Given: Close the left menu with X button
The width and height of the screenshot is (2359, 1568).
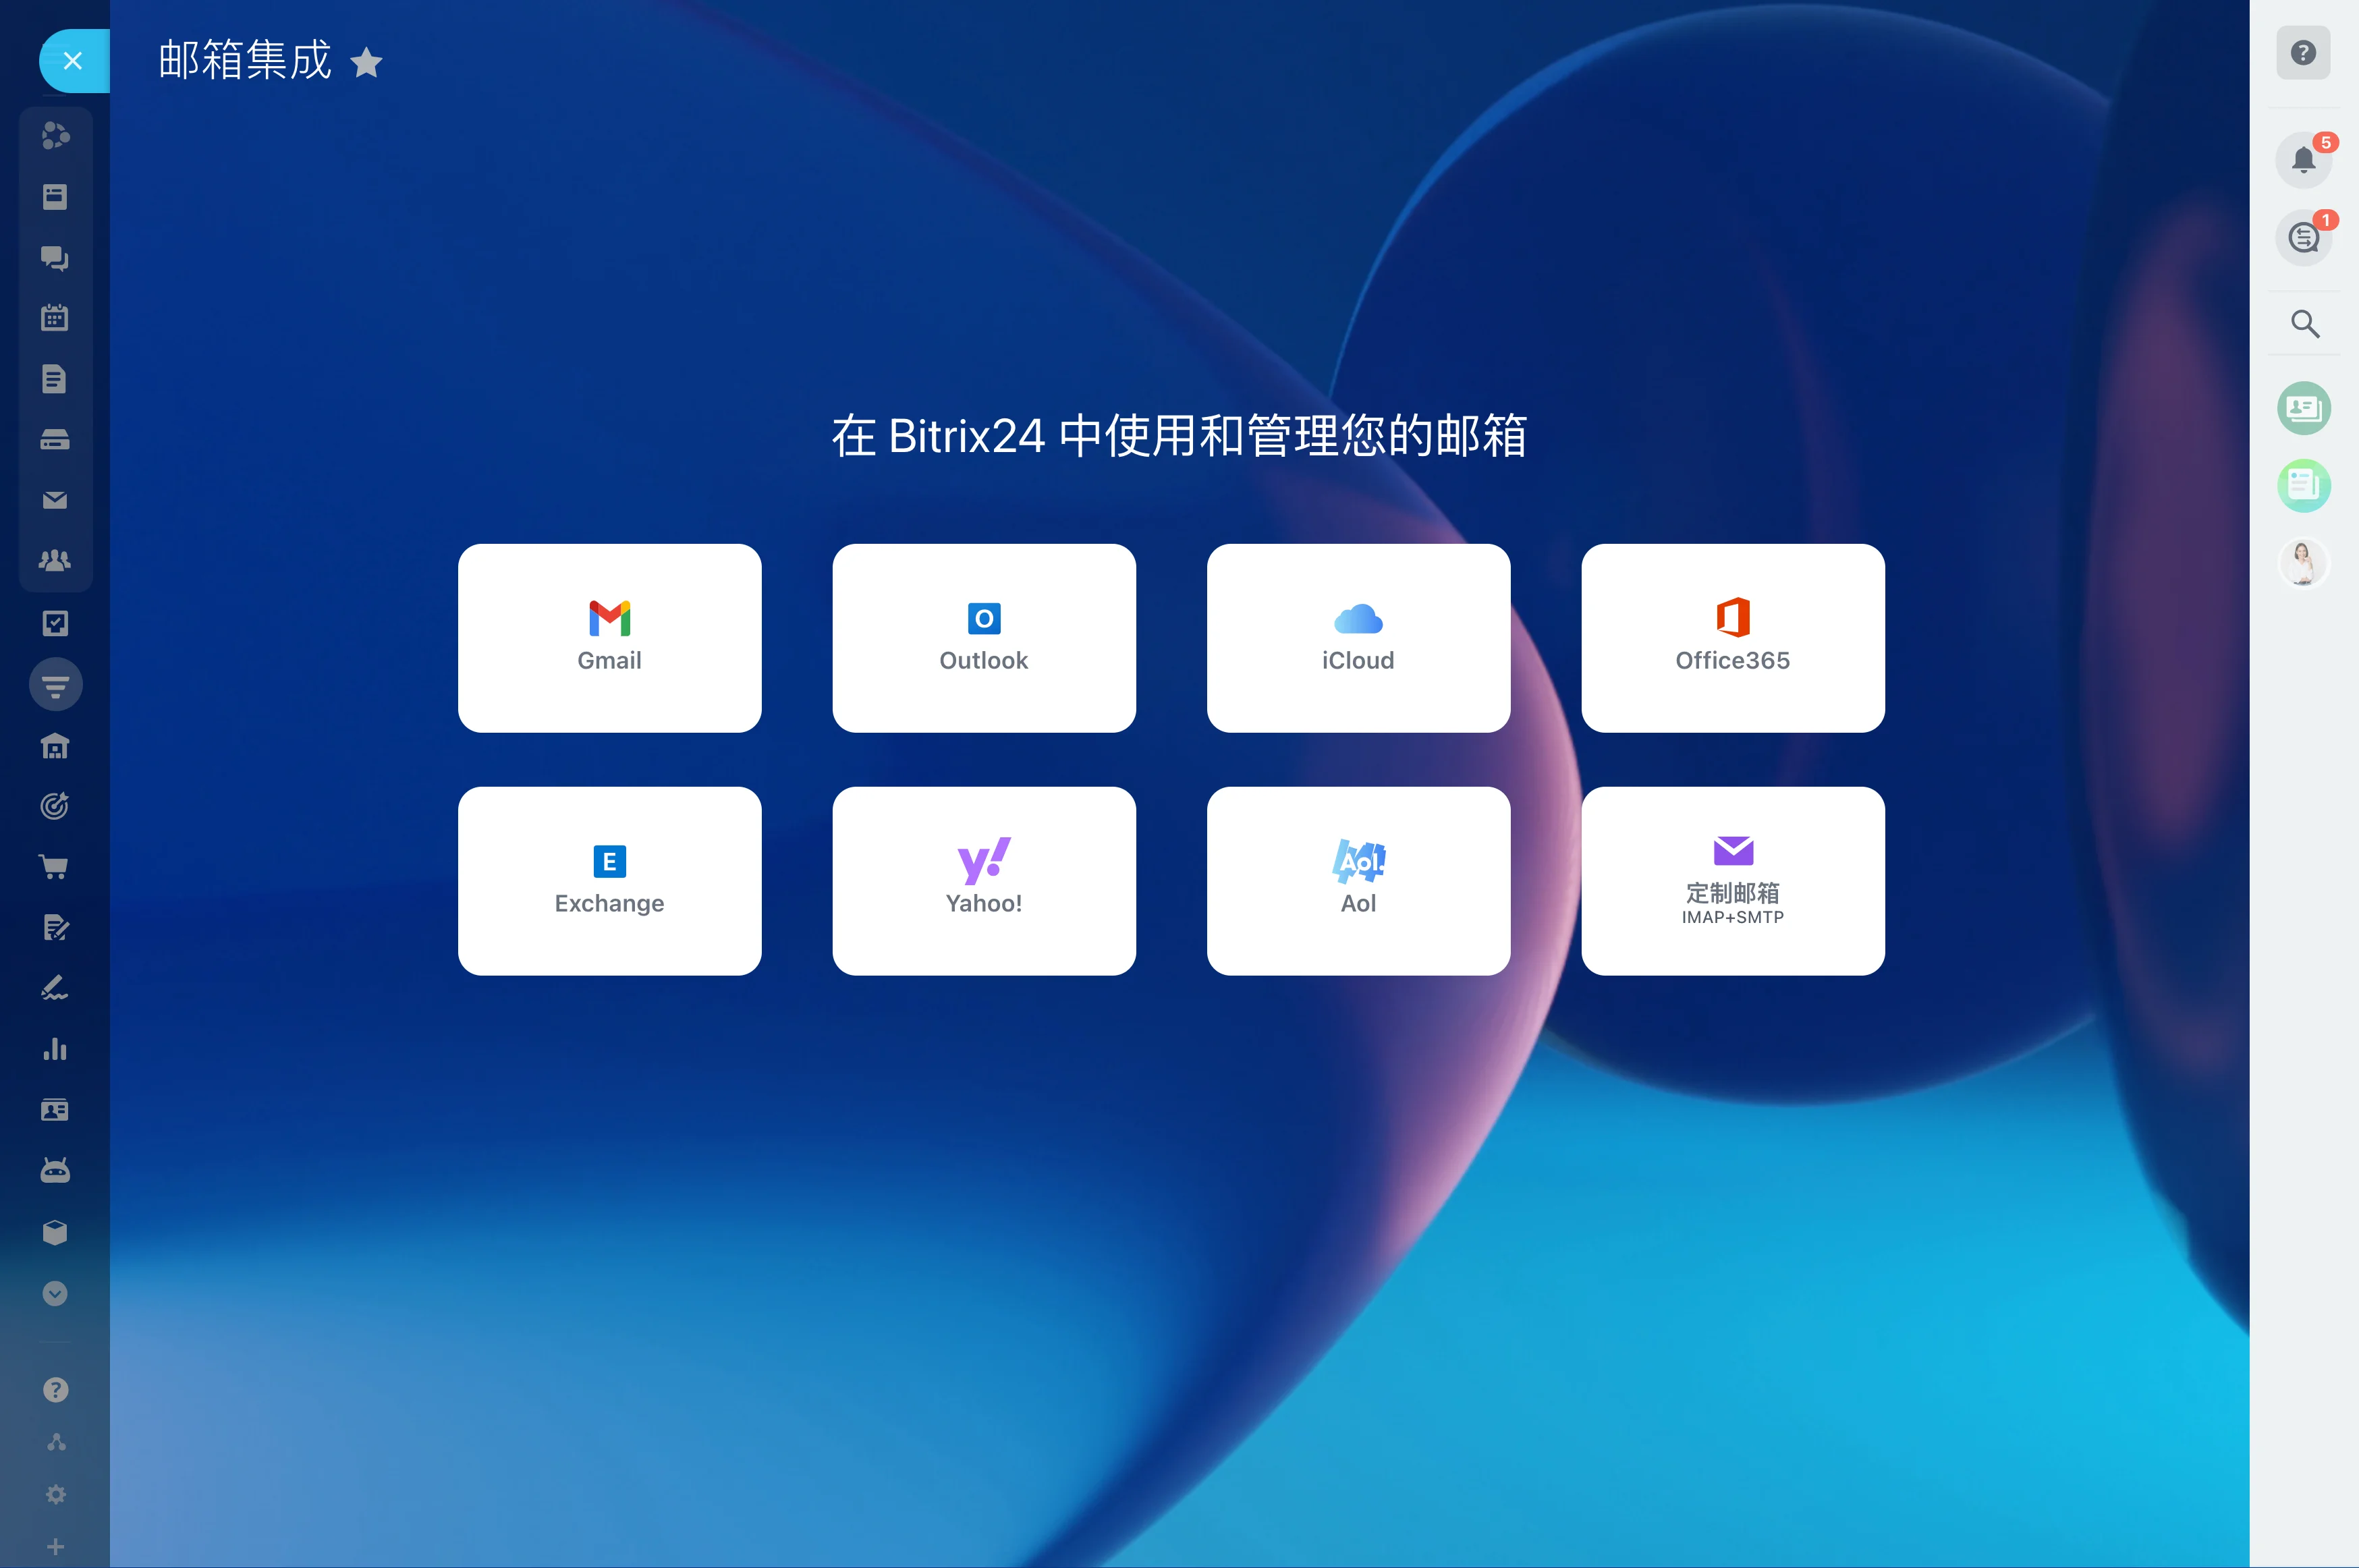Looking at the screenshot, I should (73, 61).
